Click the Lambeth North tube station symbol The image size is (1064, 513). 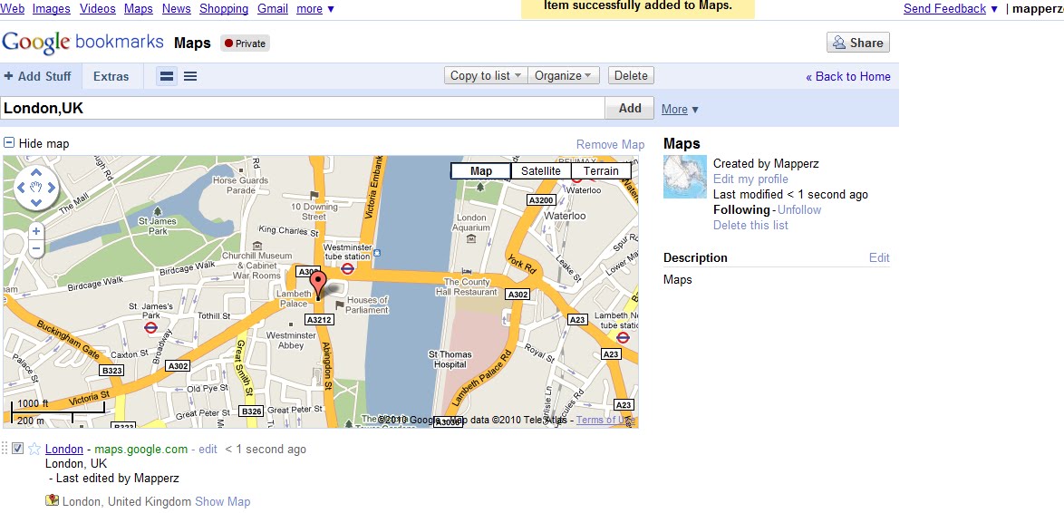[x=623, y=337]
